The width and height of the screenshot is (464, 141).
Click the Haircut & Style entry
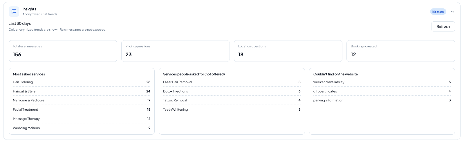tap(24, 91)
